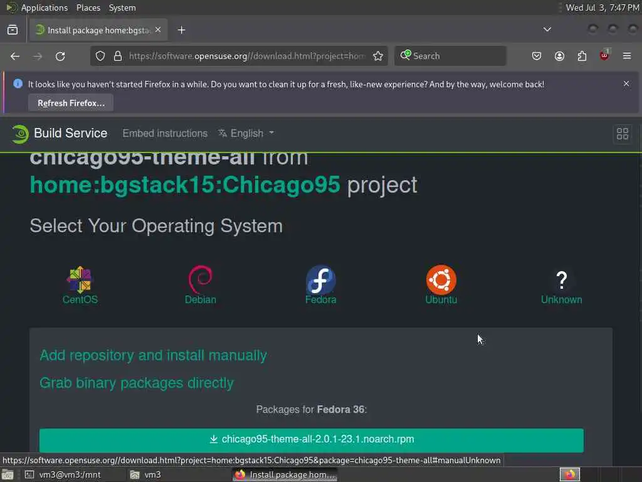Click the browser Search field
642x482 pixels.
pyautogui.click(x=450, y=56)
